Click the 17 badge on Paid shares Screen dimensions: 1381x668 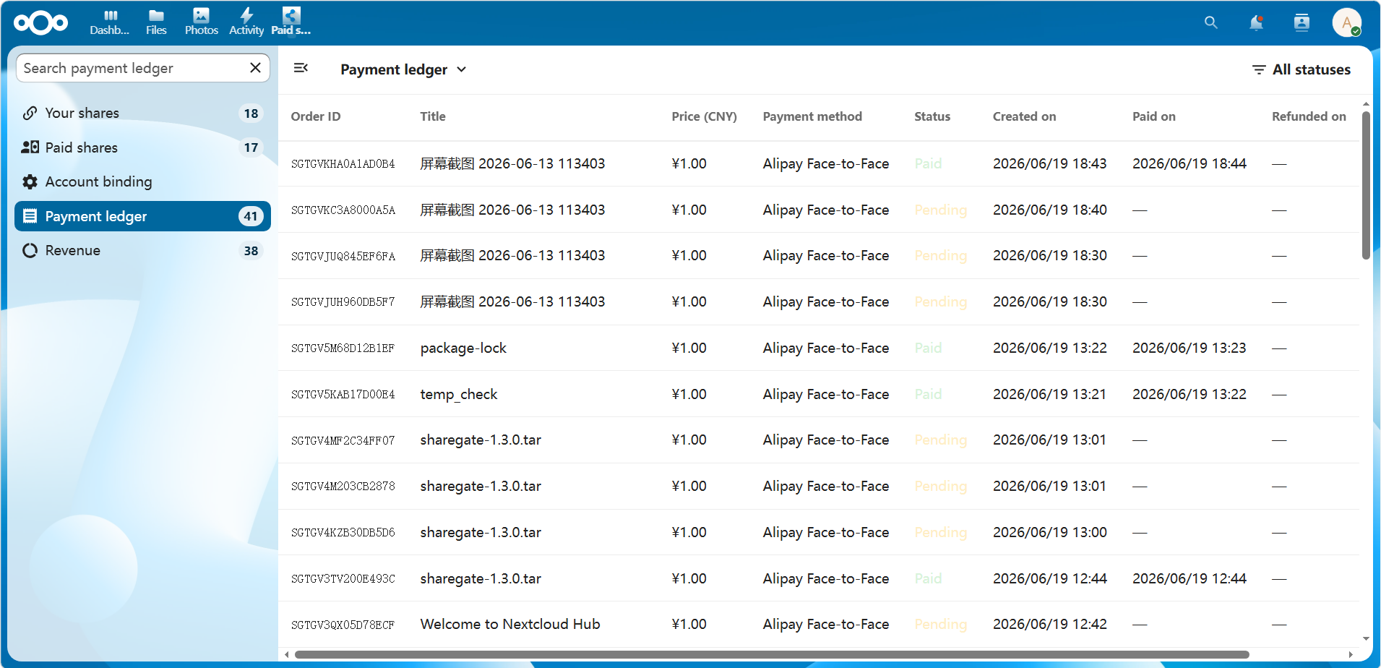point(251,147)
